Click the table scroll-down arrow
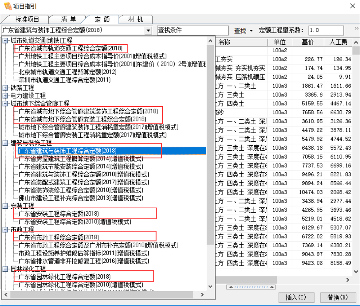The width and height of the screenshot is (360, 306). coord(356,272)
